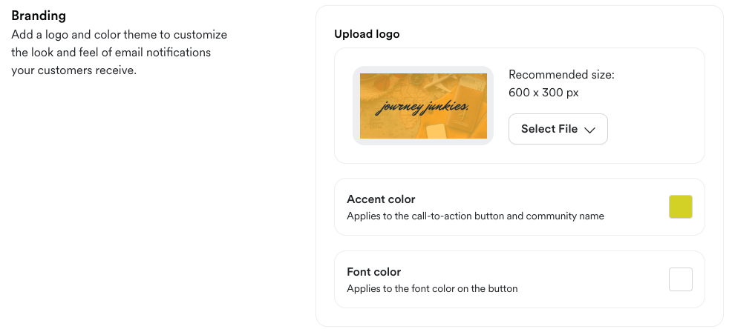Open the yellow Accent color swatch
The width and height of the screenshot is (729, 332).
(680, 207)
